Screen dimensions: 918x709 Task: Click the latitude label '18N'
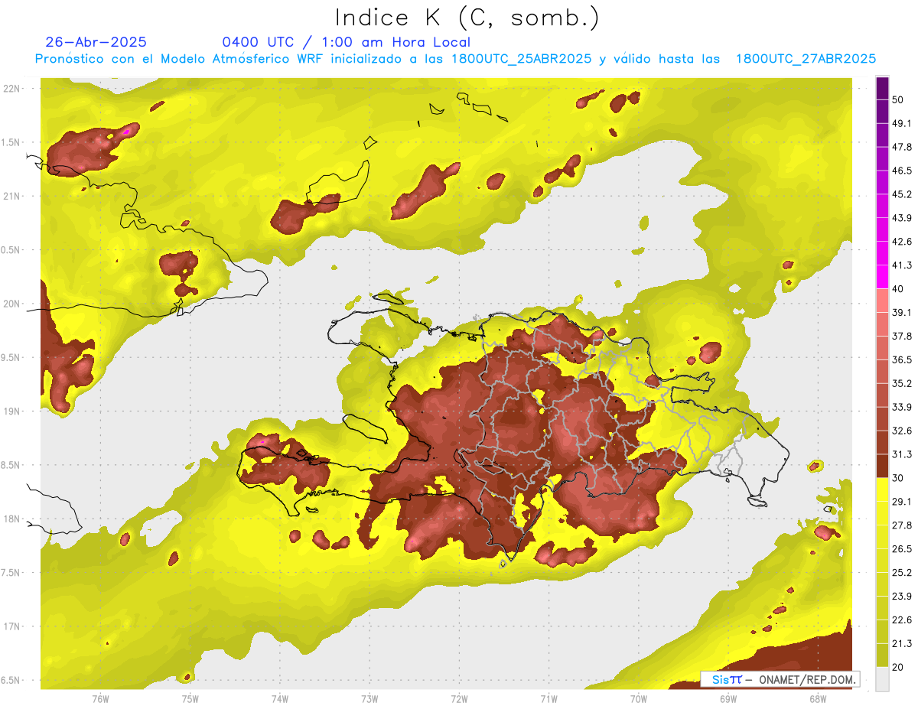point(11,519)
